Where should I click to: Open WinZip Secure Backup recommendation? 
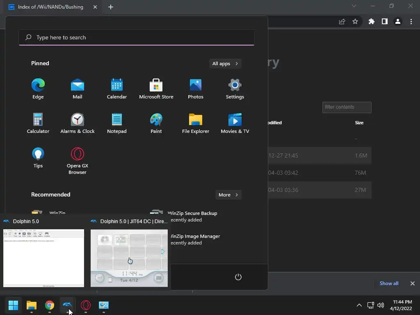(x=193, y=217)
